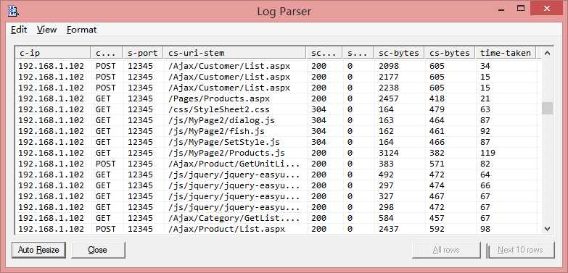Click the time-taken value 119

(487, 153)
